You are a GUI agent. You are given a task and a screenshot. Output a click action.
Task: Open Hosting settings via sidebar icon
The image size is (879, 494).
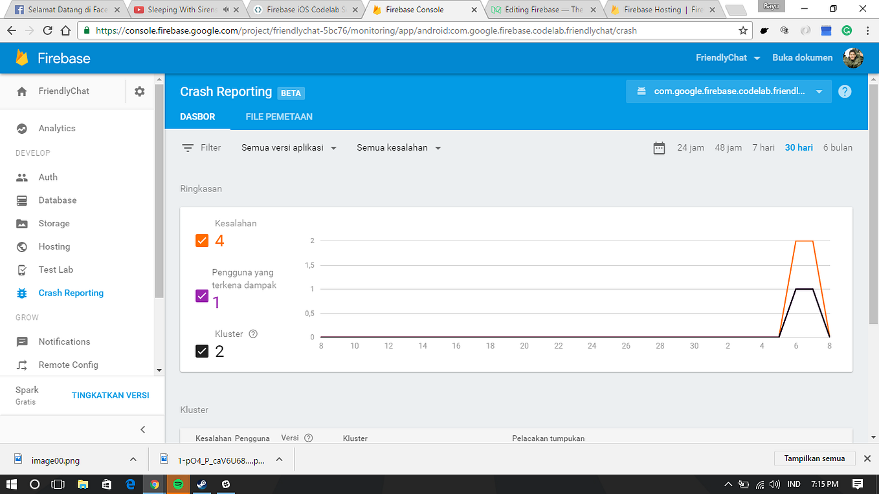(52, 246)
